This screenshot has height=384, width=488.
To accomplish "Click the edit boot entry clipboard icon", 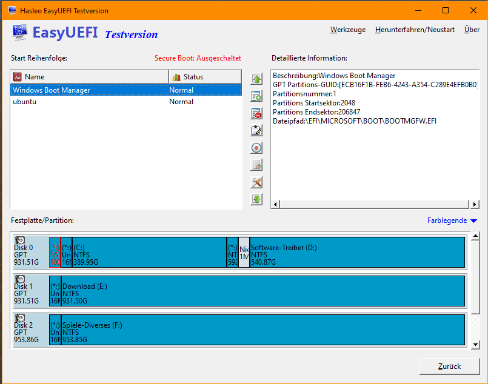I will (x=256, y=131).
